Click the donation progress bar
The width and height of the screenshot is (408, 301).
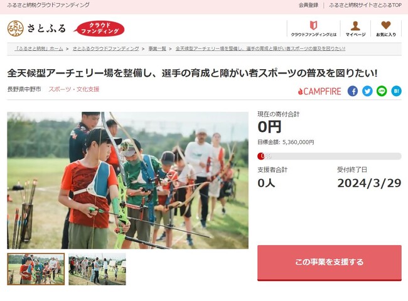(x=330, y=156)
